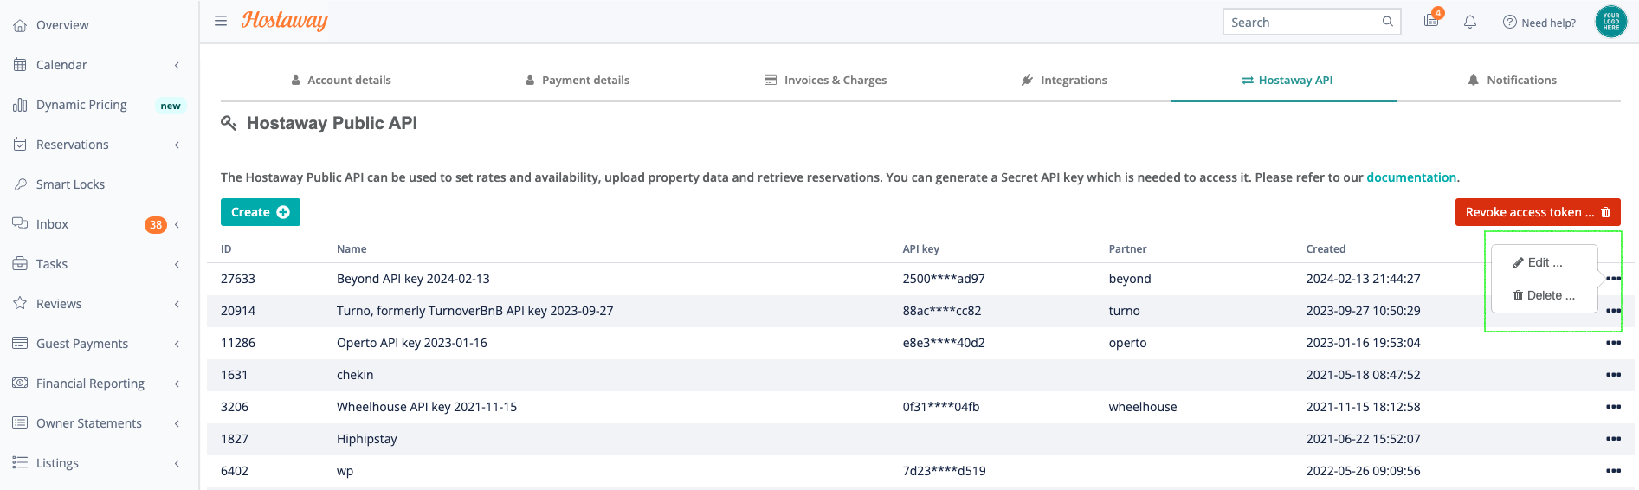The width and height of the screenshot is (1639, 490).
Task: Expand the Owner Statements chevron
Action: coord(177,423)
